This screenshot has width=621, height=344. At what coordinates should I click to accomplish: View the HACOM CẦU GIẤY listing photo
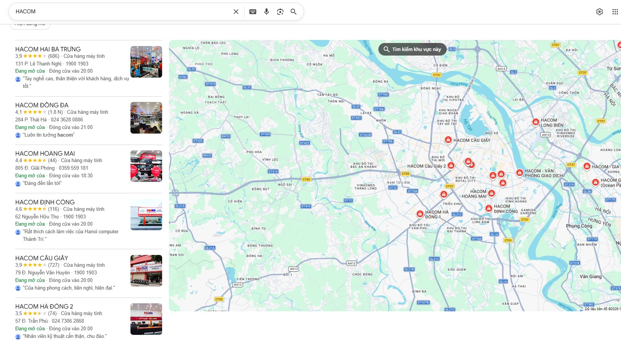coord(146,271)
